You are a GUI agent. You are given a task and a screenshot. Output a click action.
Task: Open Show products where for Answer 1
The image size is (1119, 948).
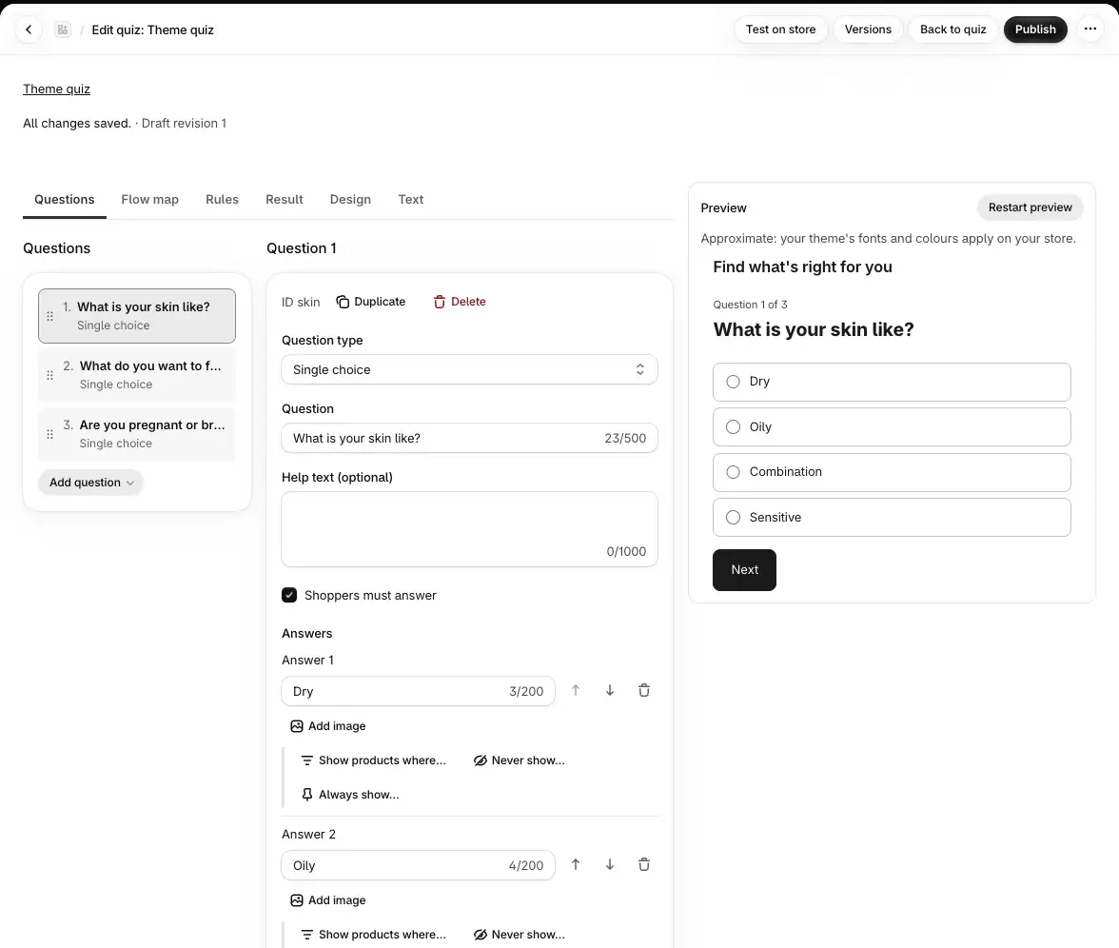pyautogui.click(x=373, y=760)
